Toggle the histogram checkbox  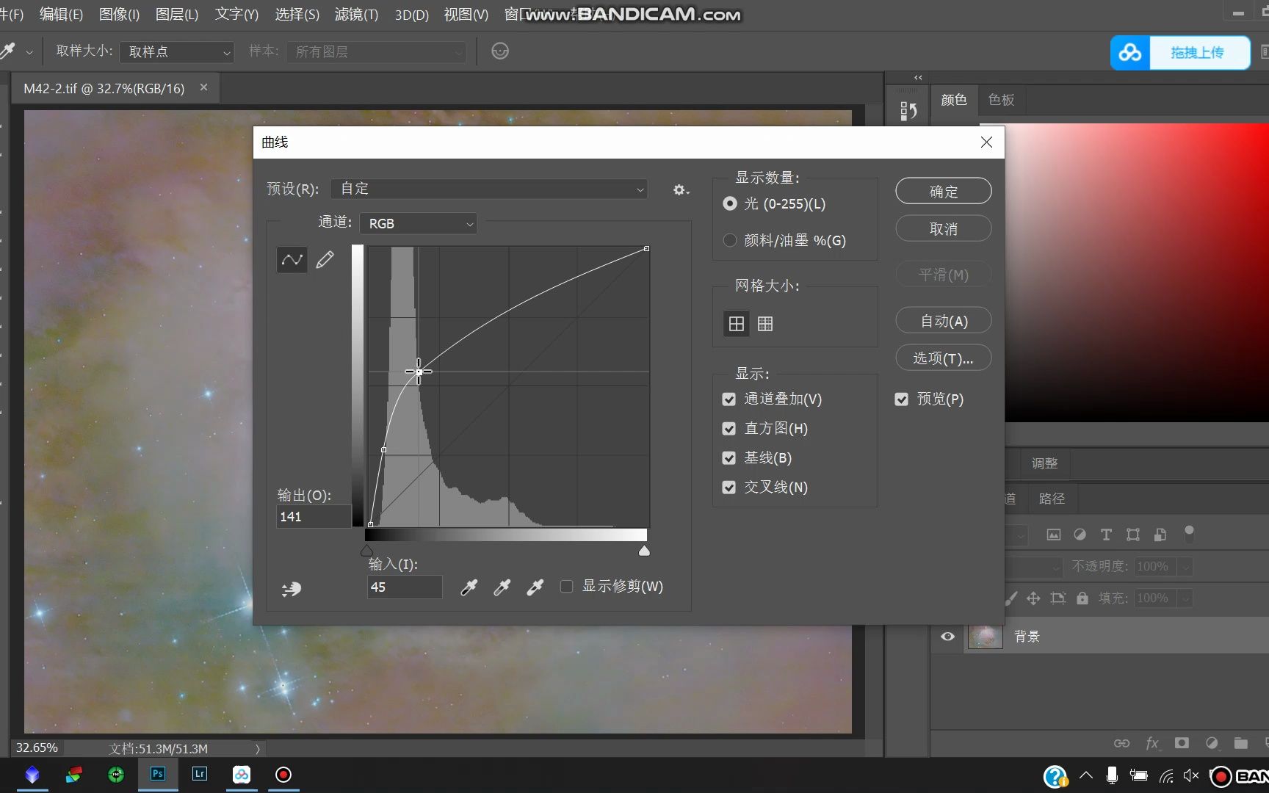[729, 428]
